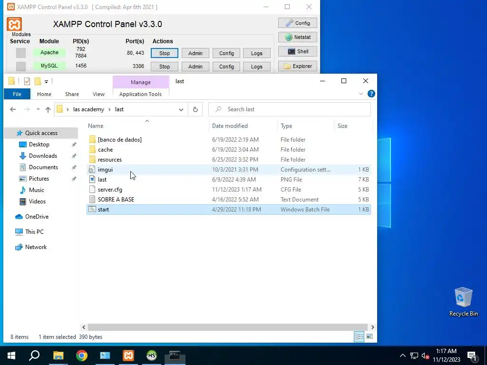
Task: Switch to Home ribbon tab
Action: [x=44, y=94]
